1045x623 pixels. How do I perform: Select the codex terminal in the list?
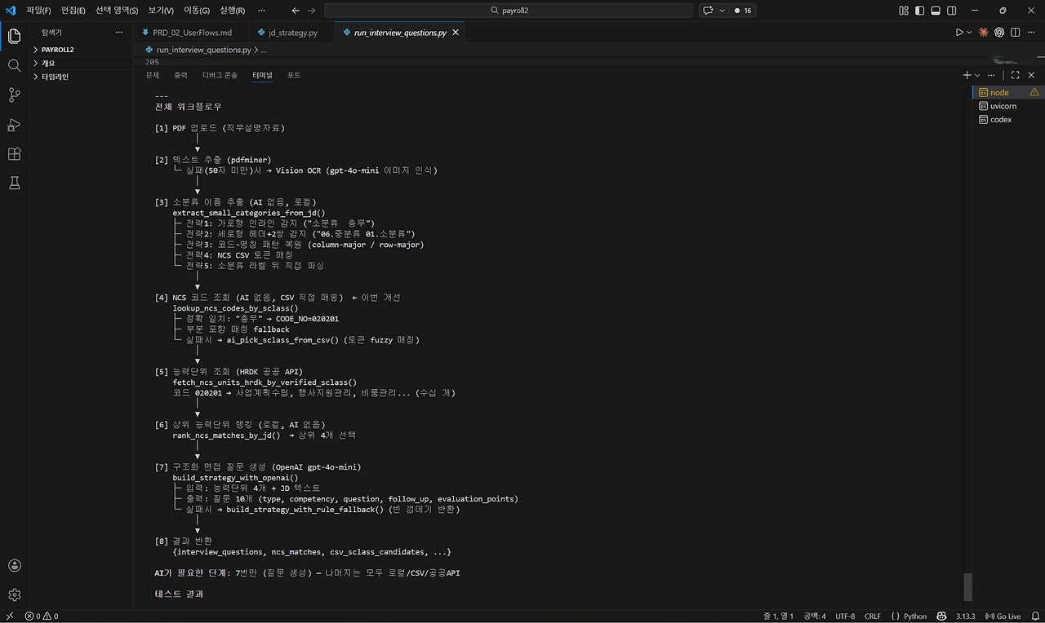1008,119
